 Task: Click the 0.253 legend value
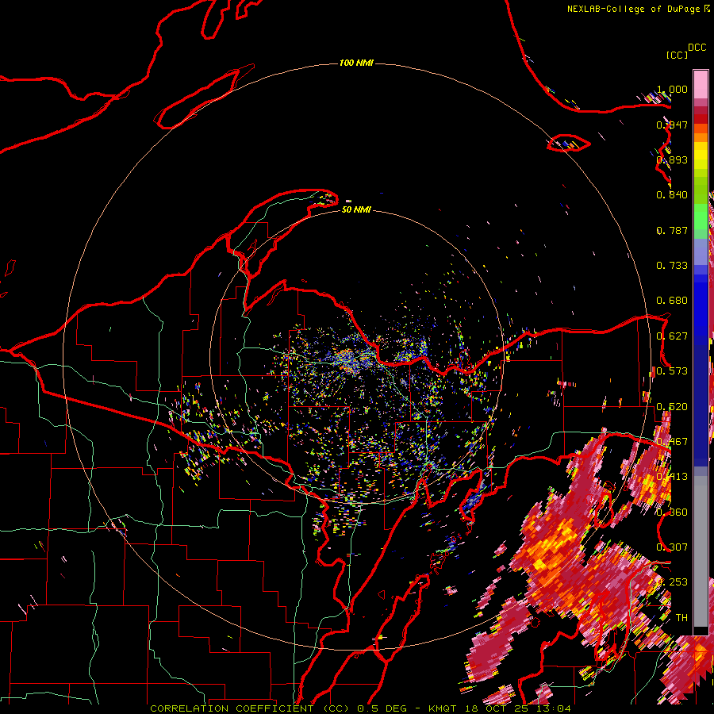(x=672, y=582)
